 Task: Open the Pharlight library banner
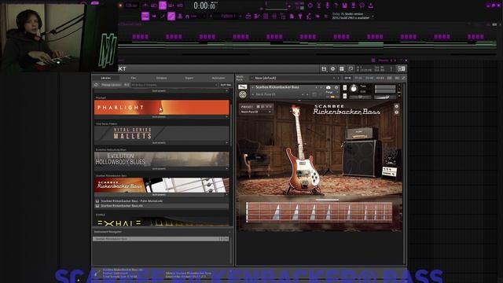coord(162,107)
